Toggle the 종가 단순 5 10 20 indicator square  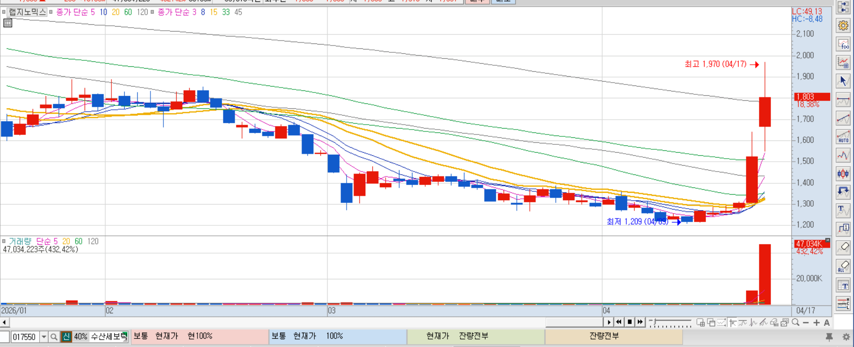point(50,12)
